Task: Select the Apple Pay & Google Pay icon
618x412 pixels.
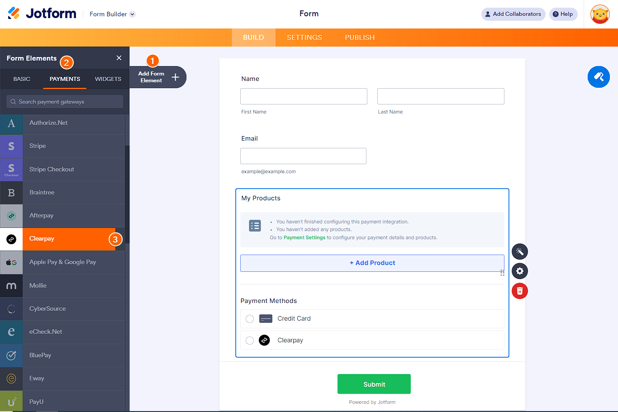Action: [x=11, y=262]
